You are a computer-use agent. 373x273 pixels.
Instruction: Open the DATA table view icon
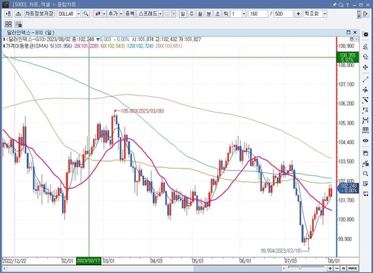coord(366,131)
